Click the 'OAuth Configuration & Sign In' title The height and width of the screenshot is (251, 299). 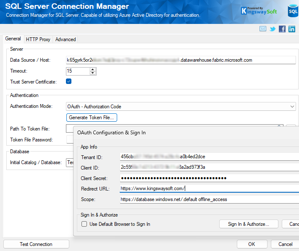coord(111,133)
